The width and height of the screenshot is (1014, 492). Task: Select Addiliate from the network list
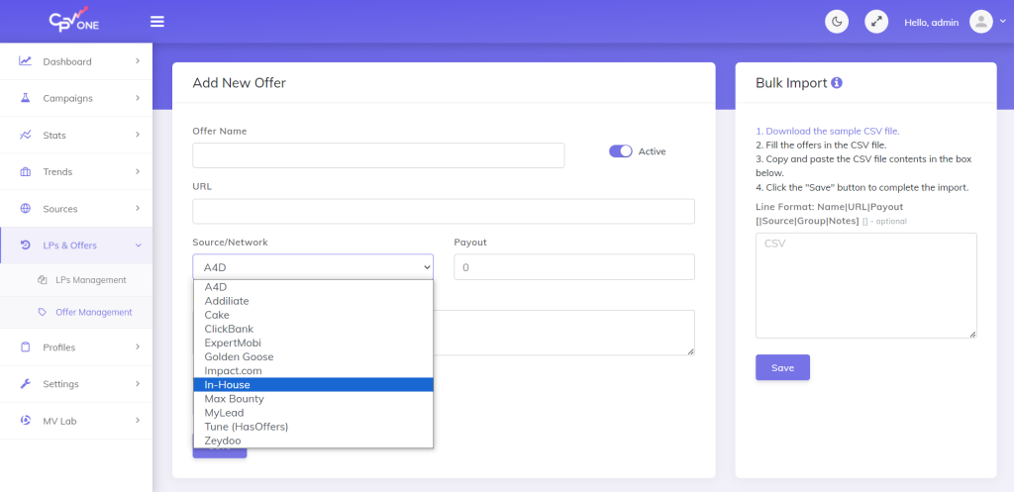point(313,301)
